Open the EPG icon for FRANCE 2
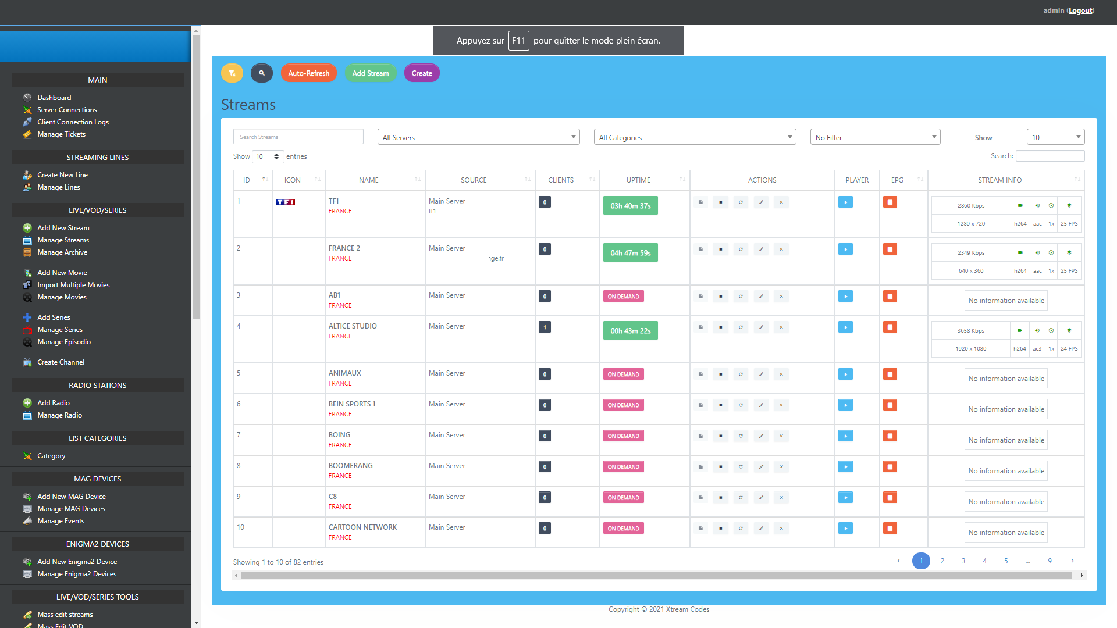This screenshot has width=1117, height=628. [890, 249]
